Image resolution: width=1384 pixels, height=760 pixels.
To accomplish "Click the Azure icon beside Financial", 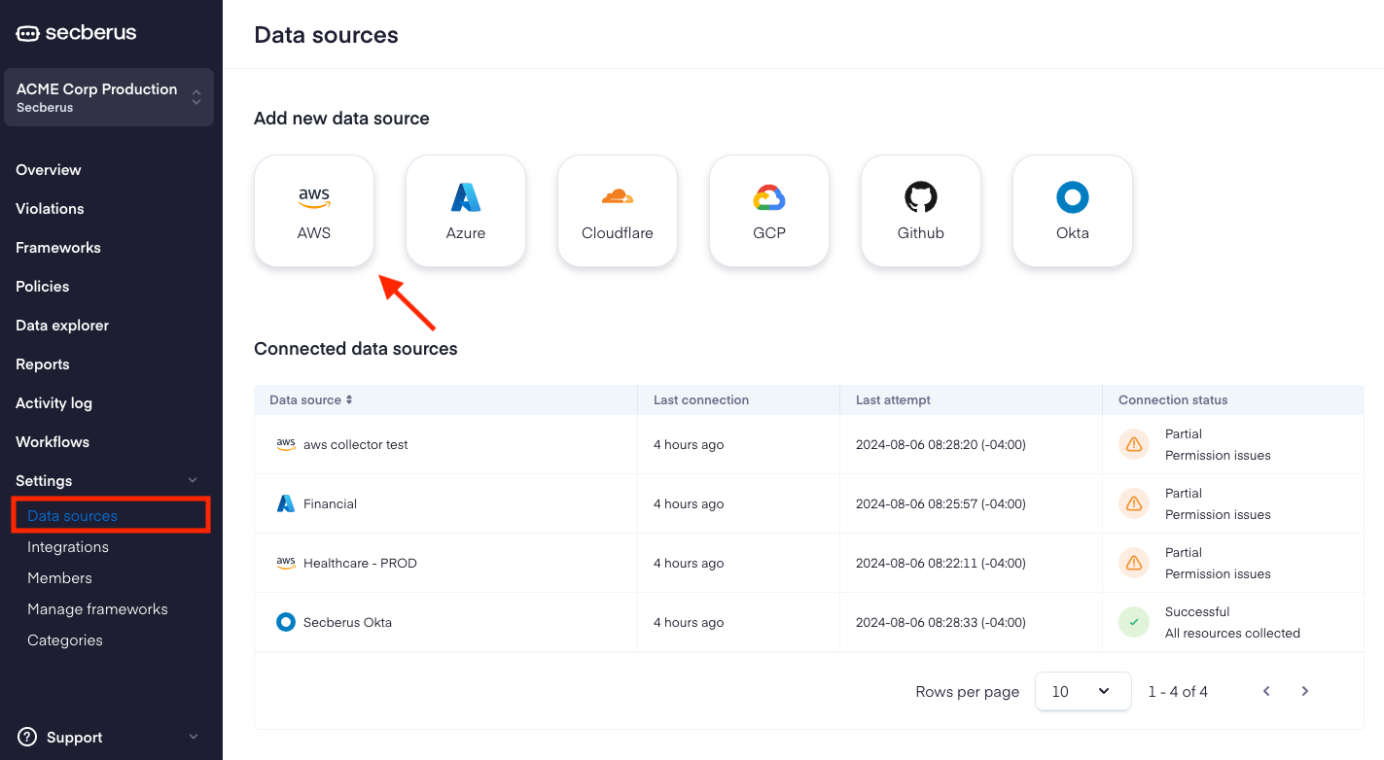I will (x=286, y=503).
